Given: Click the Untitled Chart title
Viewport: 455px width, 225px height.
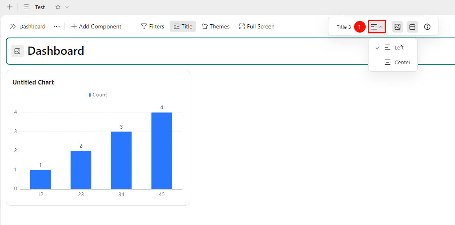Looking at the screenshot, I should (33, 82).
